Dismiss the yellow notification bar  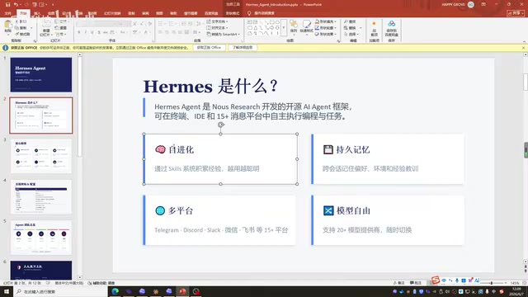(x=524, y=48)
